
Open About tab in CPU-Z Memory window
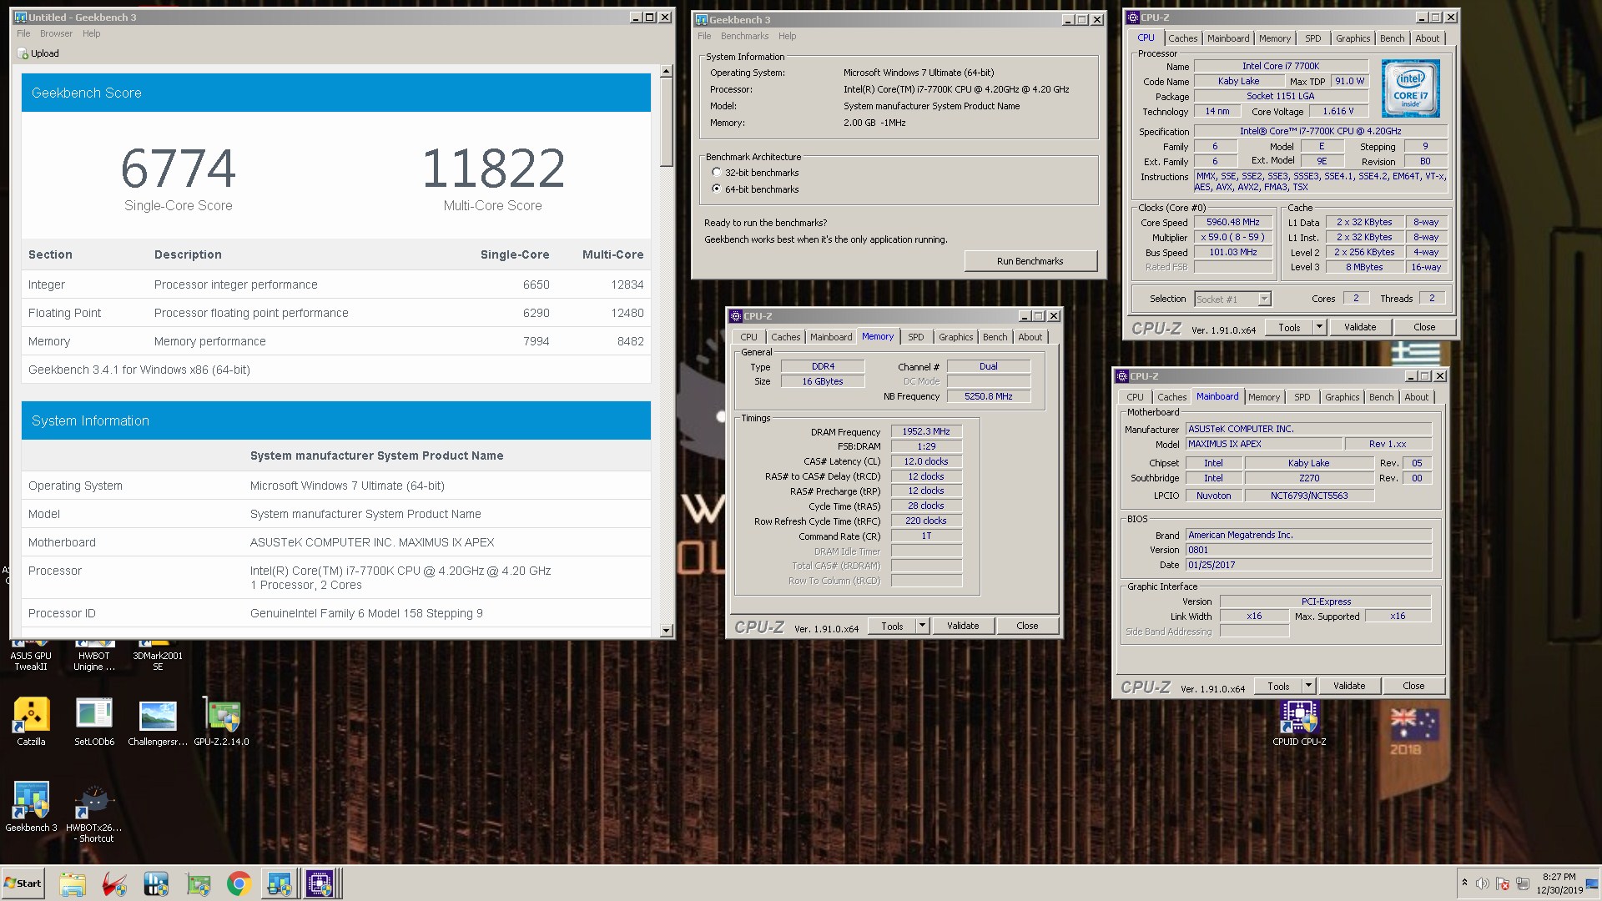pyautogui.click(x=1030, y=337)
